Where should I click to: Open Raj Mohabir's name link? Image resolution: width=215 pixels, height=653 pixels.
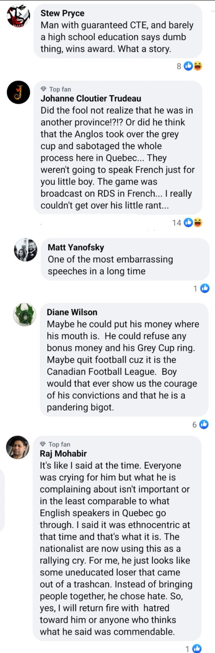[x=63, y=454]
